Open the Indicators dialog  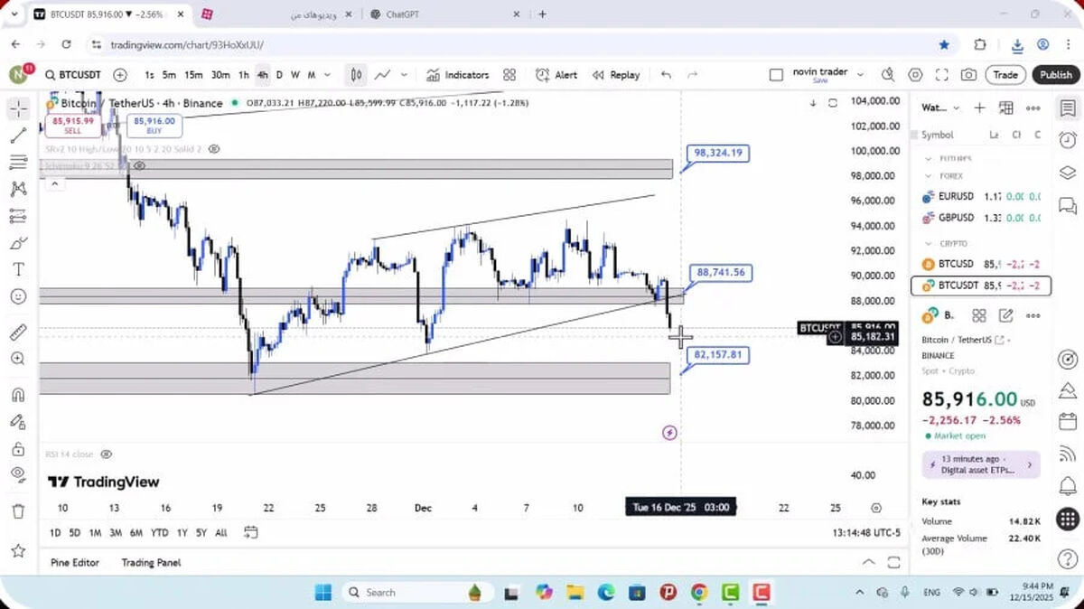coord(458,75)
